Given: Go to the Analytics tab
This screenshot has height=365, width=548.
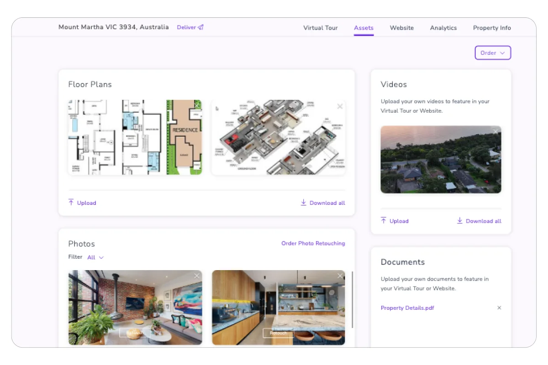Looking at the screenshot, I should [x=443, y=28].
